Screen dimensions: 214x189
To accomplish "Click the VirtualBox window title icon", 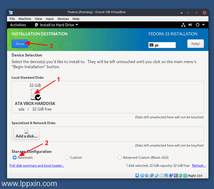I will [x=11, y=13].
